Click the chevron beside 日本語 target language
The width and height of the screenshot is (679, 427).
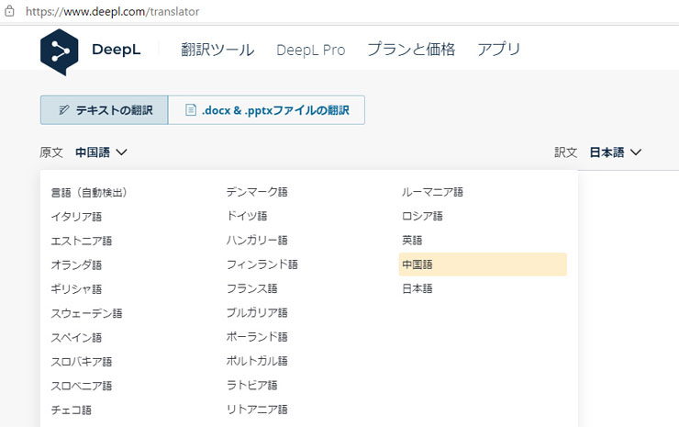tap(636, 152)
